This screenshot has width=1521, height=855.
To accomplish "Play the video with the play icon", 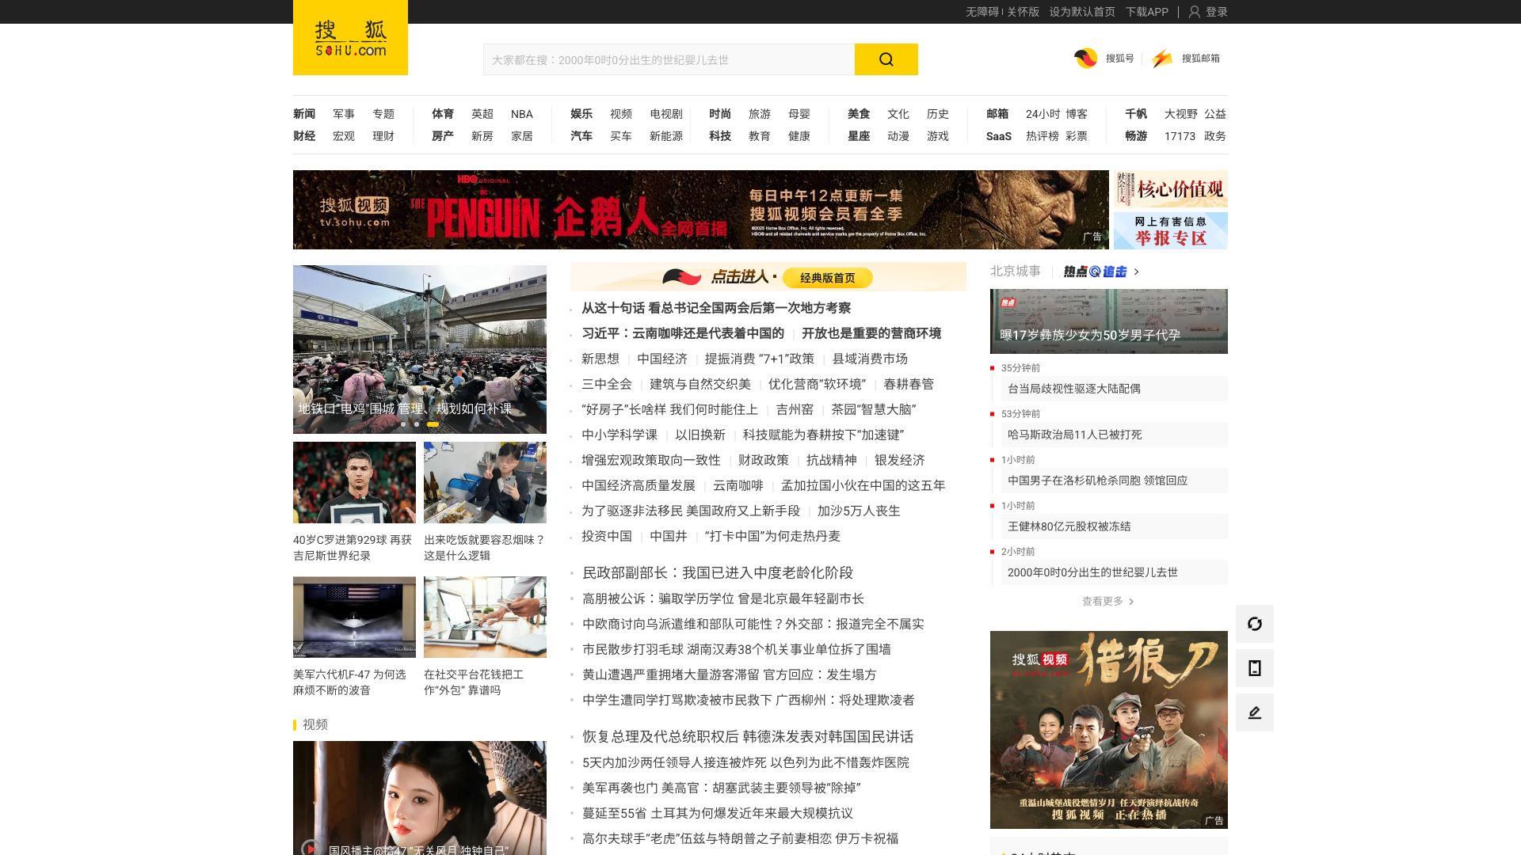I will pos(310,848).
